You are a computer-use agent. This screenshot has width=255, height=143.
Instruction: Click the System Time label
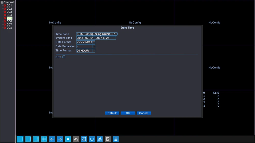[x=63, y=38]
